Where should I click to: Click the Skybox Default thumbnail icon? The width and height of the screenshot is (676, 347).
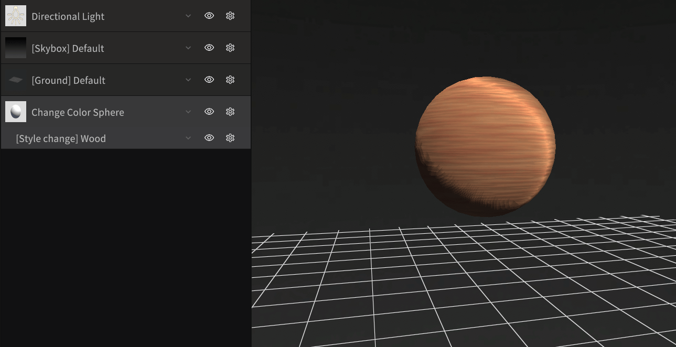click(16, 48)
